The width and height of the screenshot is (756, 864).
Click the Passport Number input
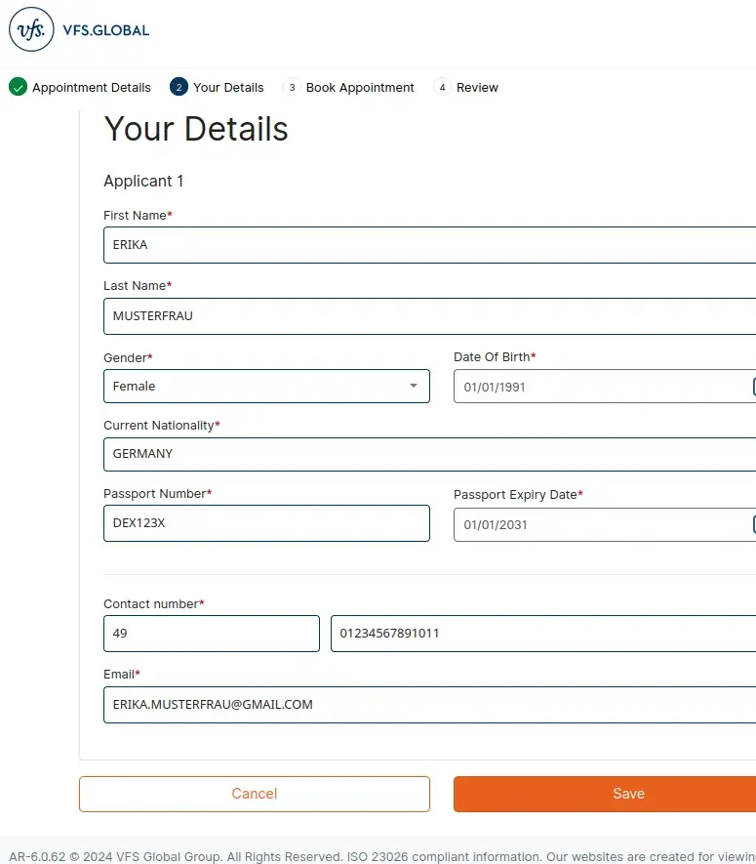pos(266,523)
